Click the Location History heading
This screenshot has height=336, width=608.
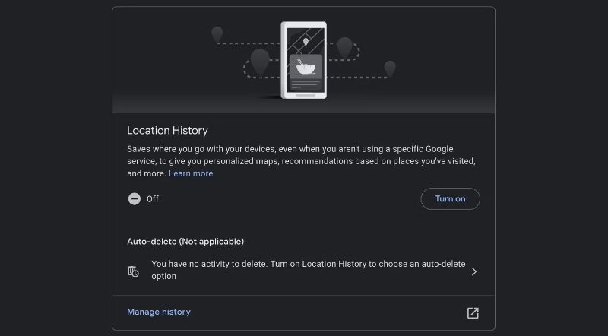pyautogui.click(x=167, y=131)
